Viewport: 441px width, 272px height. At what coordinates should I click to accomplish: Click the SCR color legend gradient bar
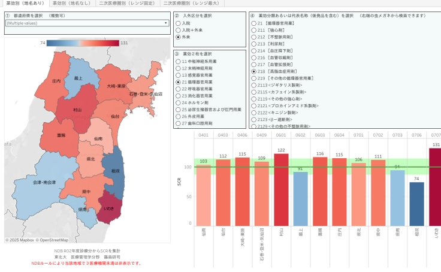coord(83,43)
